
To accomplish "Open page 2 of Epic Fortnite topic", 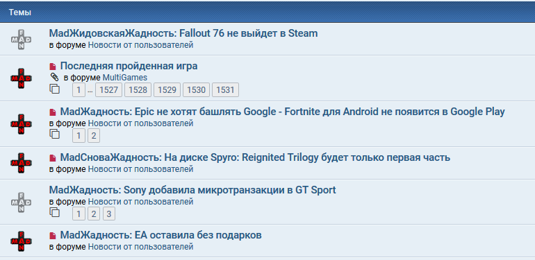I will [x=94, y=136].
